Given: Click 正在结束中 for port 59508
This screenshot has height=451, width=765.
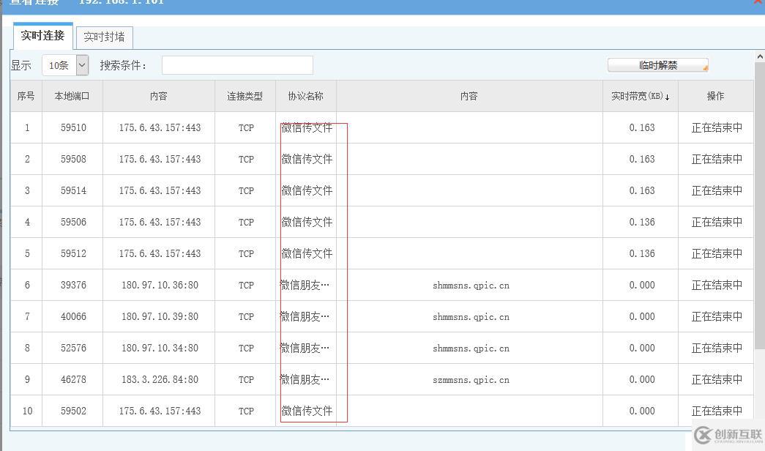Looking at the screenshot, I should [717, 159].
